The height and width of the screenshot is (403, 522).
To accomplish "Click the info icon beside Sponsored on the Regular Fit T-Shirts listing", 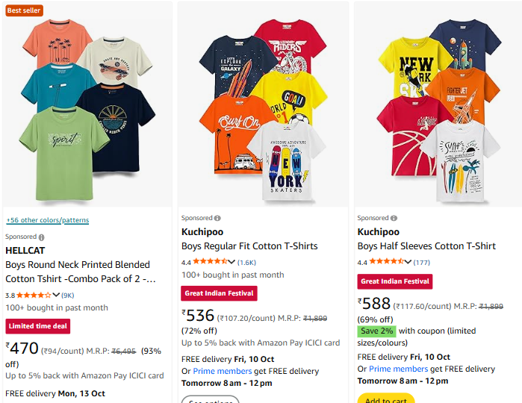I will pyautogui.click(x=217, y=218).
